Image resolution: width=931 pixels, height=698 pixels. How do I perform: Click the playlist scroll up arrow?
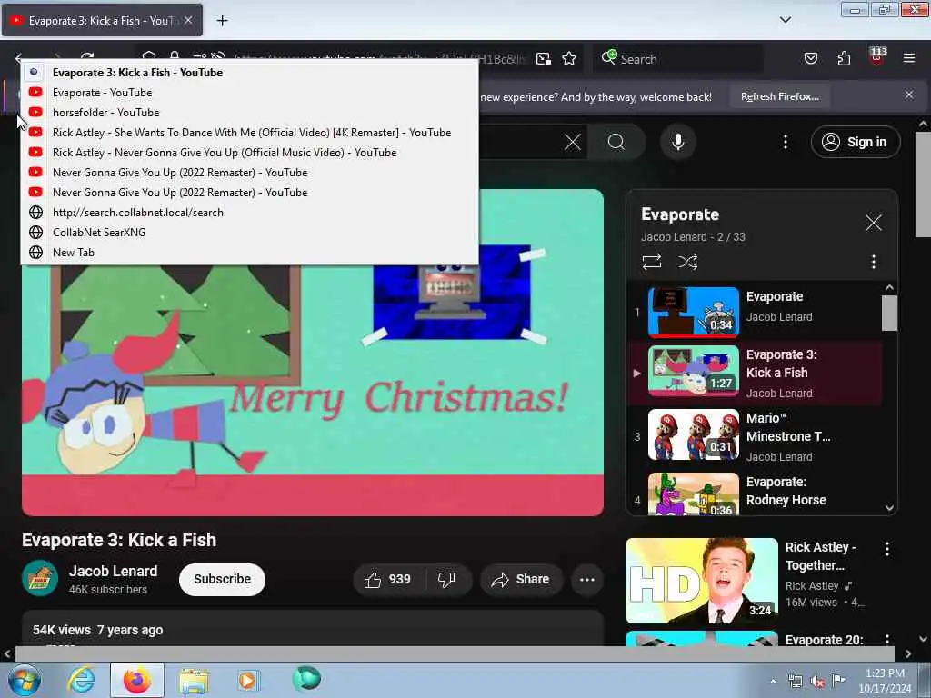[889, 288]
